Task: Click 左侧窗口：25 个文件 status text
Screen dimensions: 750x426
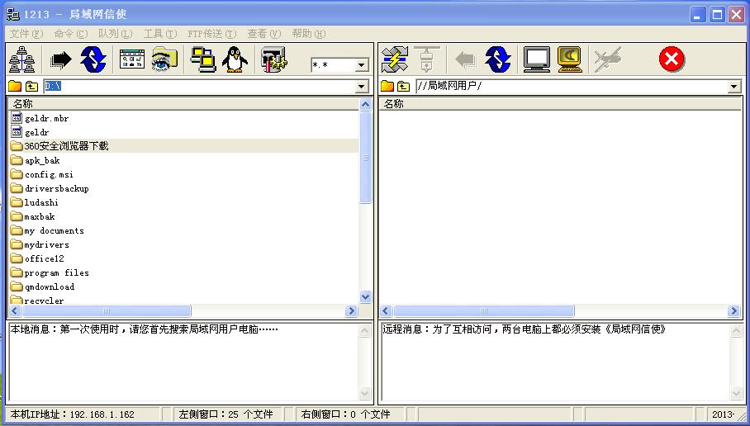Action: [x=225, y=414]
